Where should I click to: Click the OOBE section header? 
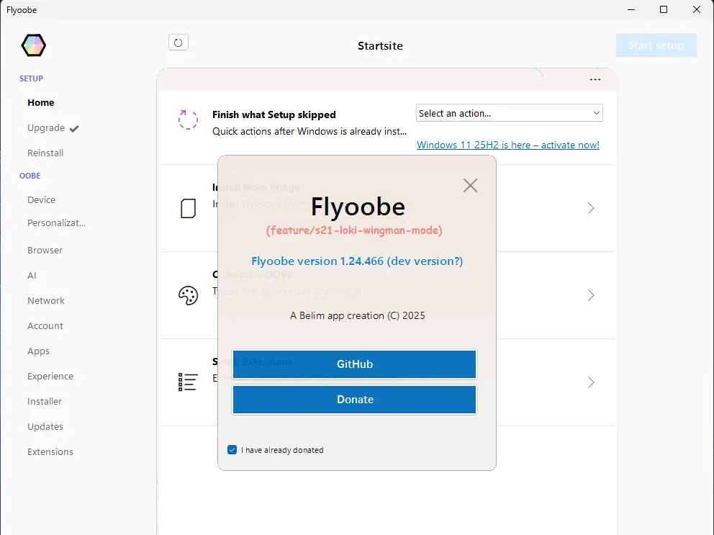coord(30,176)
